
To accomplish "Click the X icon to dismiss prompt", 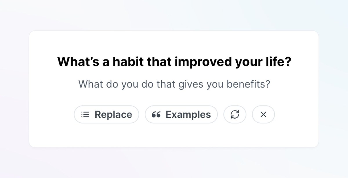I will pyautogui.click(x=263, y=115).
